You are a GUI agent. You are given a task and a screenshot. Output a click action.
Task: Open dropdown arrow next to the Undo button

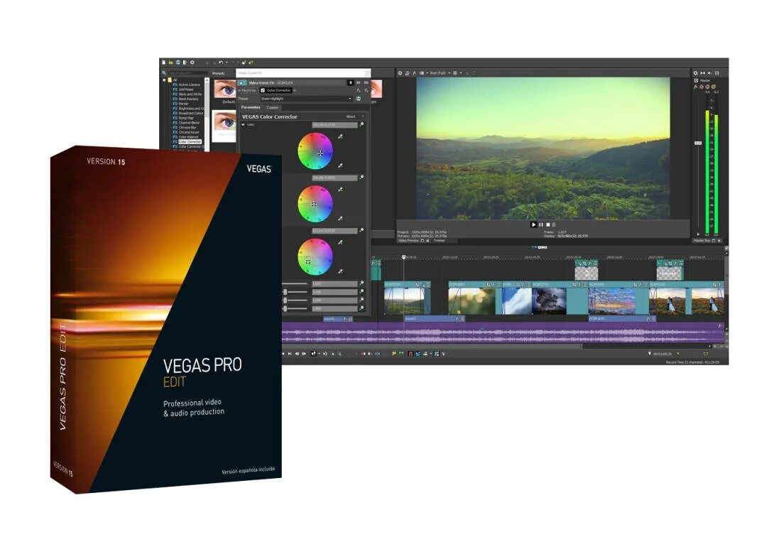[x=226, y=63]
